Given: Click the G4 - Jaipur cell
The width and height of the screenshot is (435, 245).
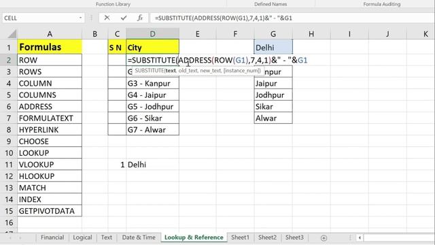Looking at the screenshot, I should 152,95.
